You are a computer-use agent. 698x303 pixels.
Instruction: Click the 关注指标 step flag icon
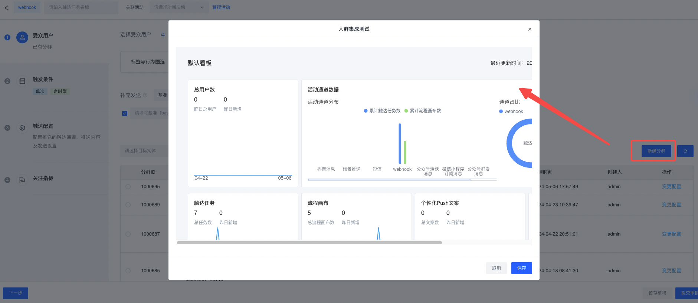tap(22, 180)
